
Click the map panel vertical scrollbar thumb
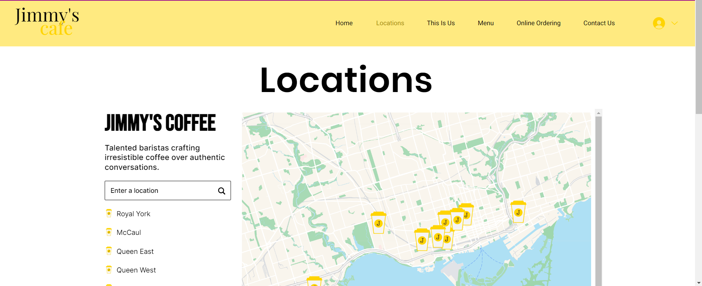[x=599, y=201]
